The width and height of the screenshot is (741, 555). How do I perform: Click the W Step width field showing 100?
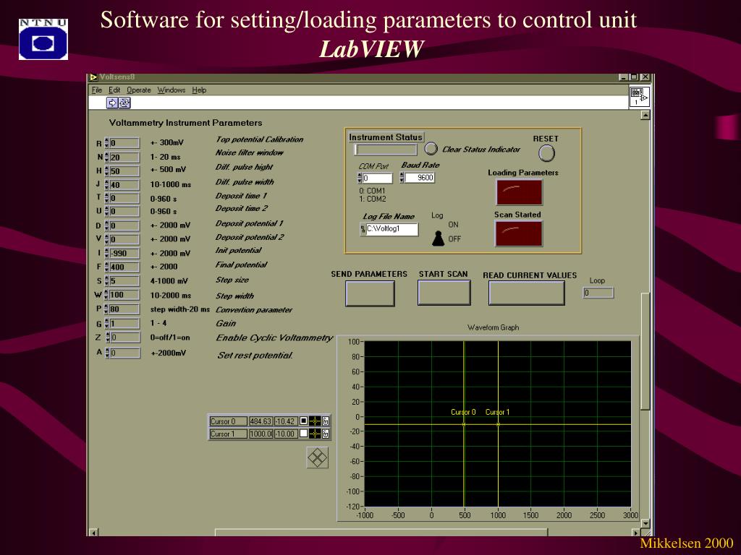[x=124, y=295]
